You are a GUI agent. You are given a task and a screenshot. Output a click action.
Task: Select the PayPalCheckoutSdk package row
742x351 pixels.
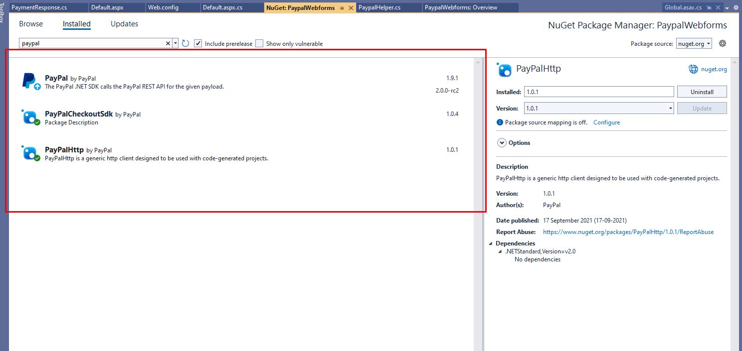pos(241,118)
